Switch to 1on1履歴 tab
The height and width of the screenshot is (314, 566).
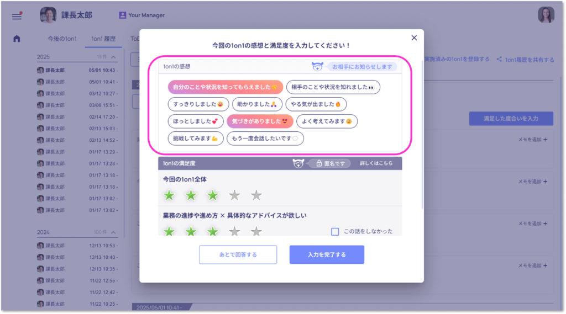[x=103, y=39]
